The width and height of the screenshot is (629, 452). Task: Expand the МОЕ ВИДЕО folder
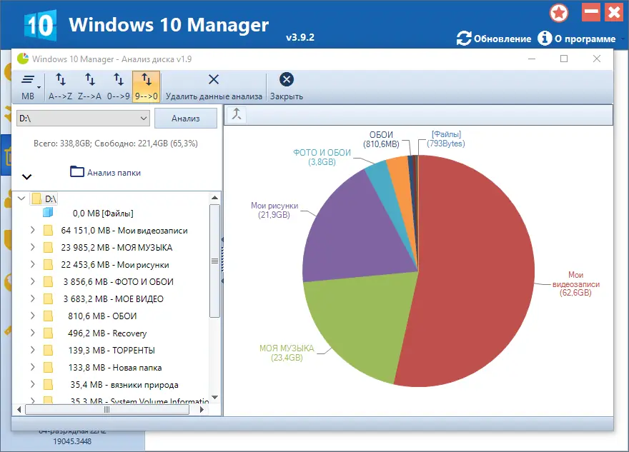32,298
